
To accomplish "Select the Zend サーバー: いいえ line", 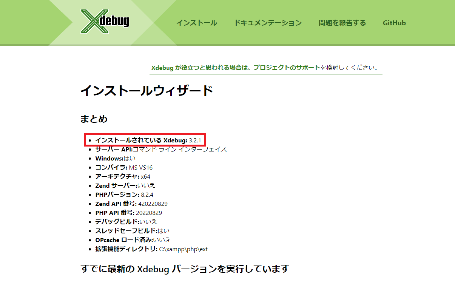I will click(125, 185).
